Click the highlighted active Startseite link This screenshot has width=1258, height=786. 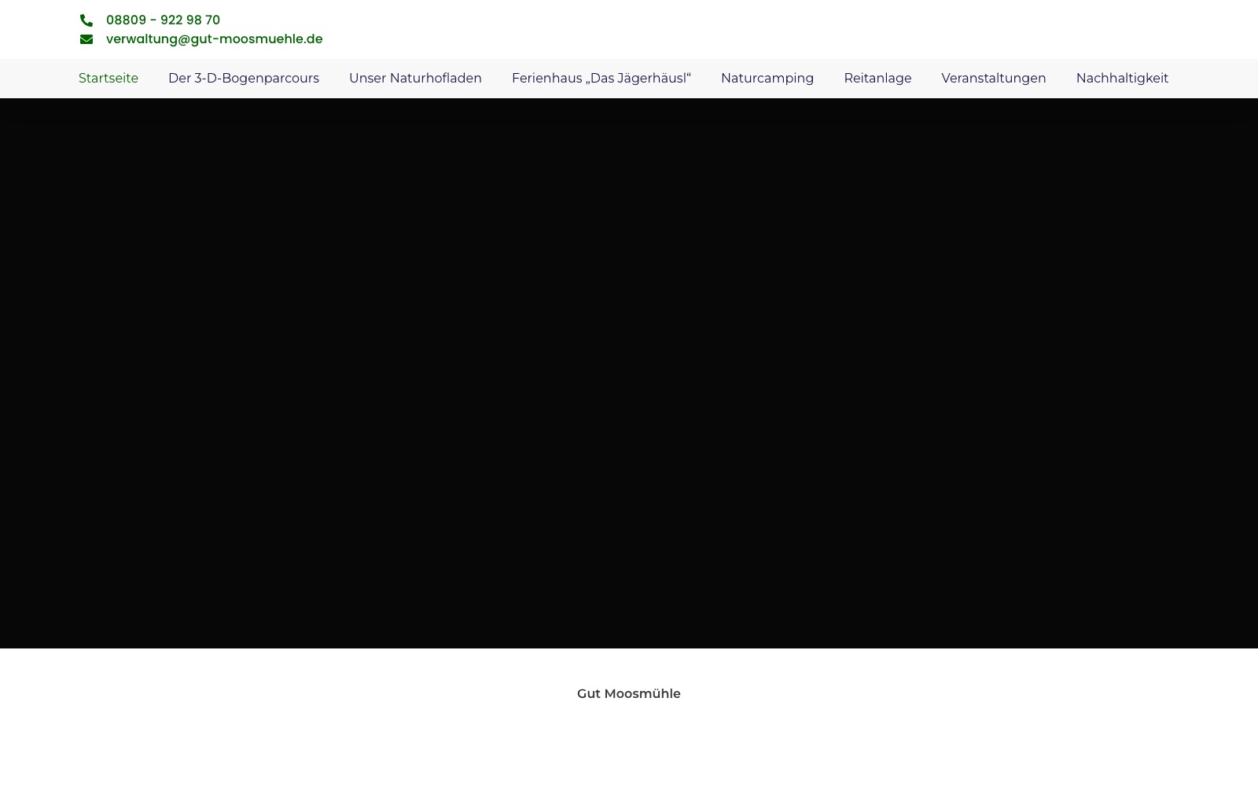(x=109, y=78)
